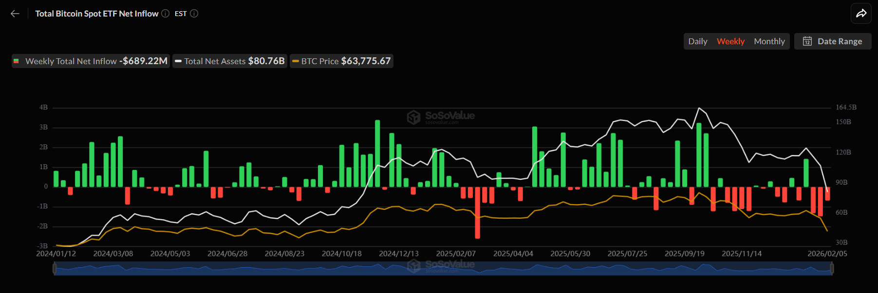Click the share arrow icon

click(x=861, y=14)
